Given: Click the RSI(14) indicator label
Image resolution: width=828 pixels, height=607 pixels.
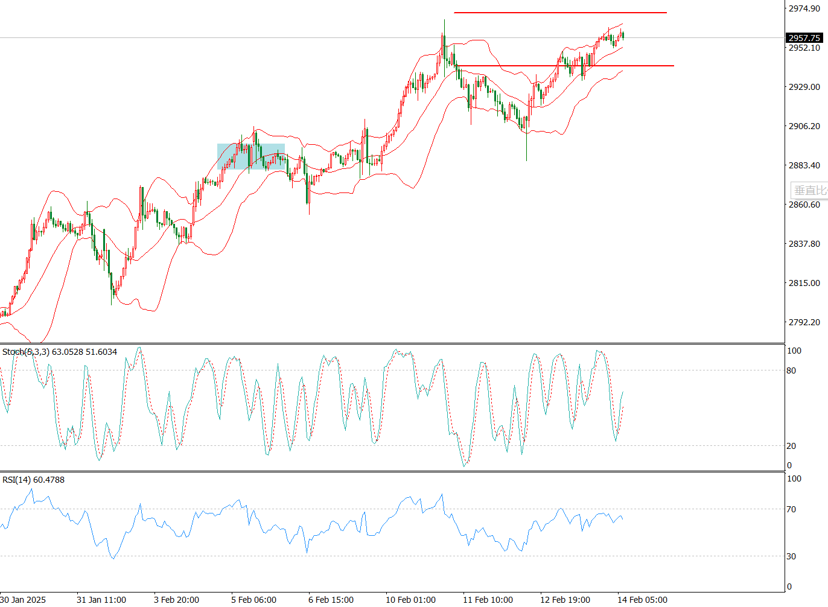Looking at the screenshot, I should point(33,480).
